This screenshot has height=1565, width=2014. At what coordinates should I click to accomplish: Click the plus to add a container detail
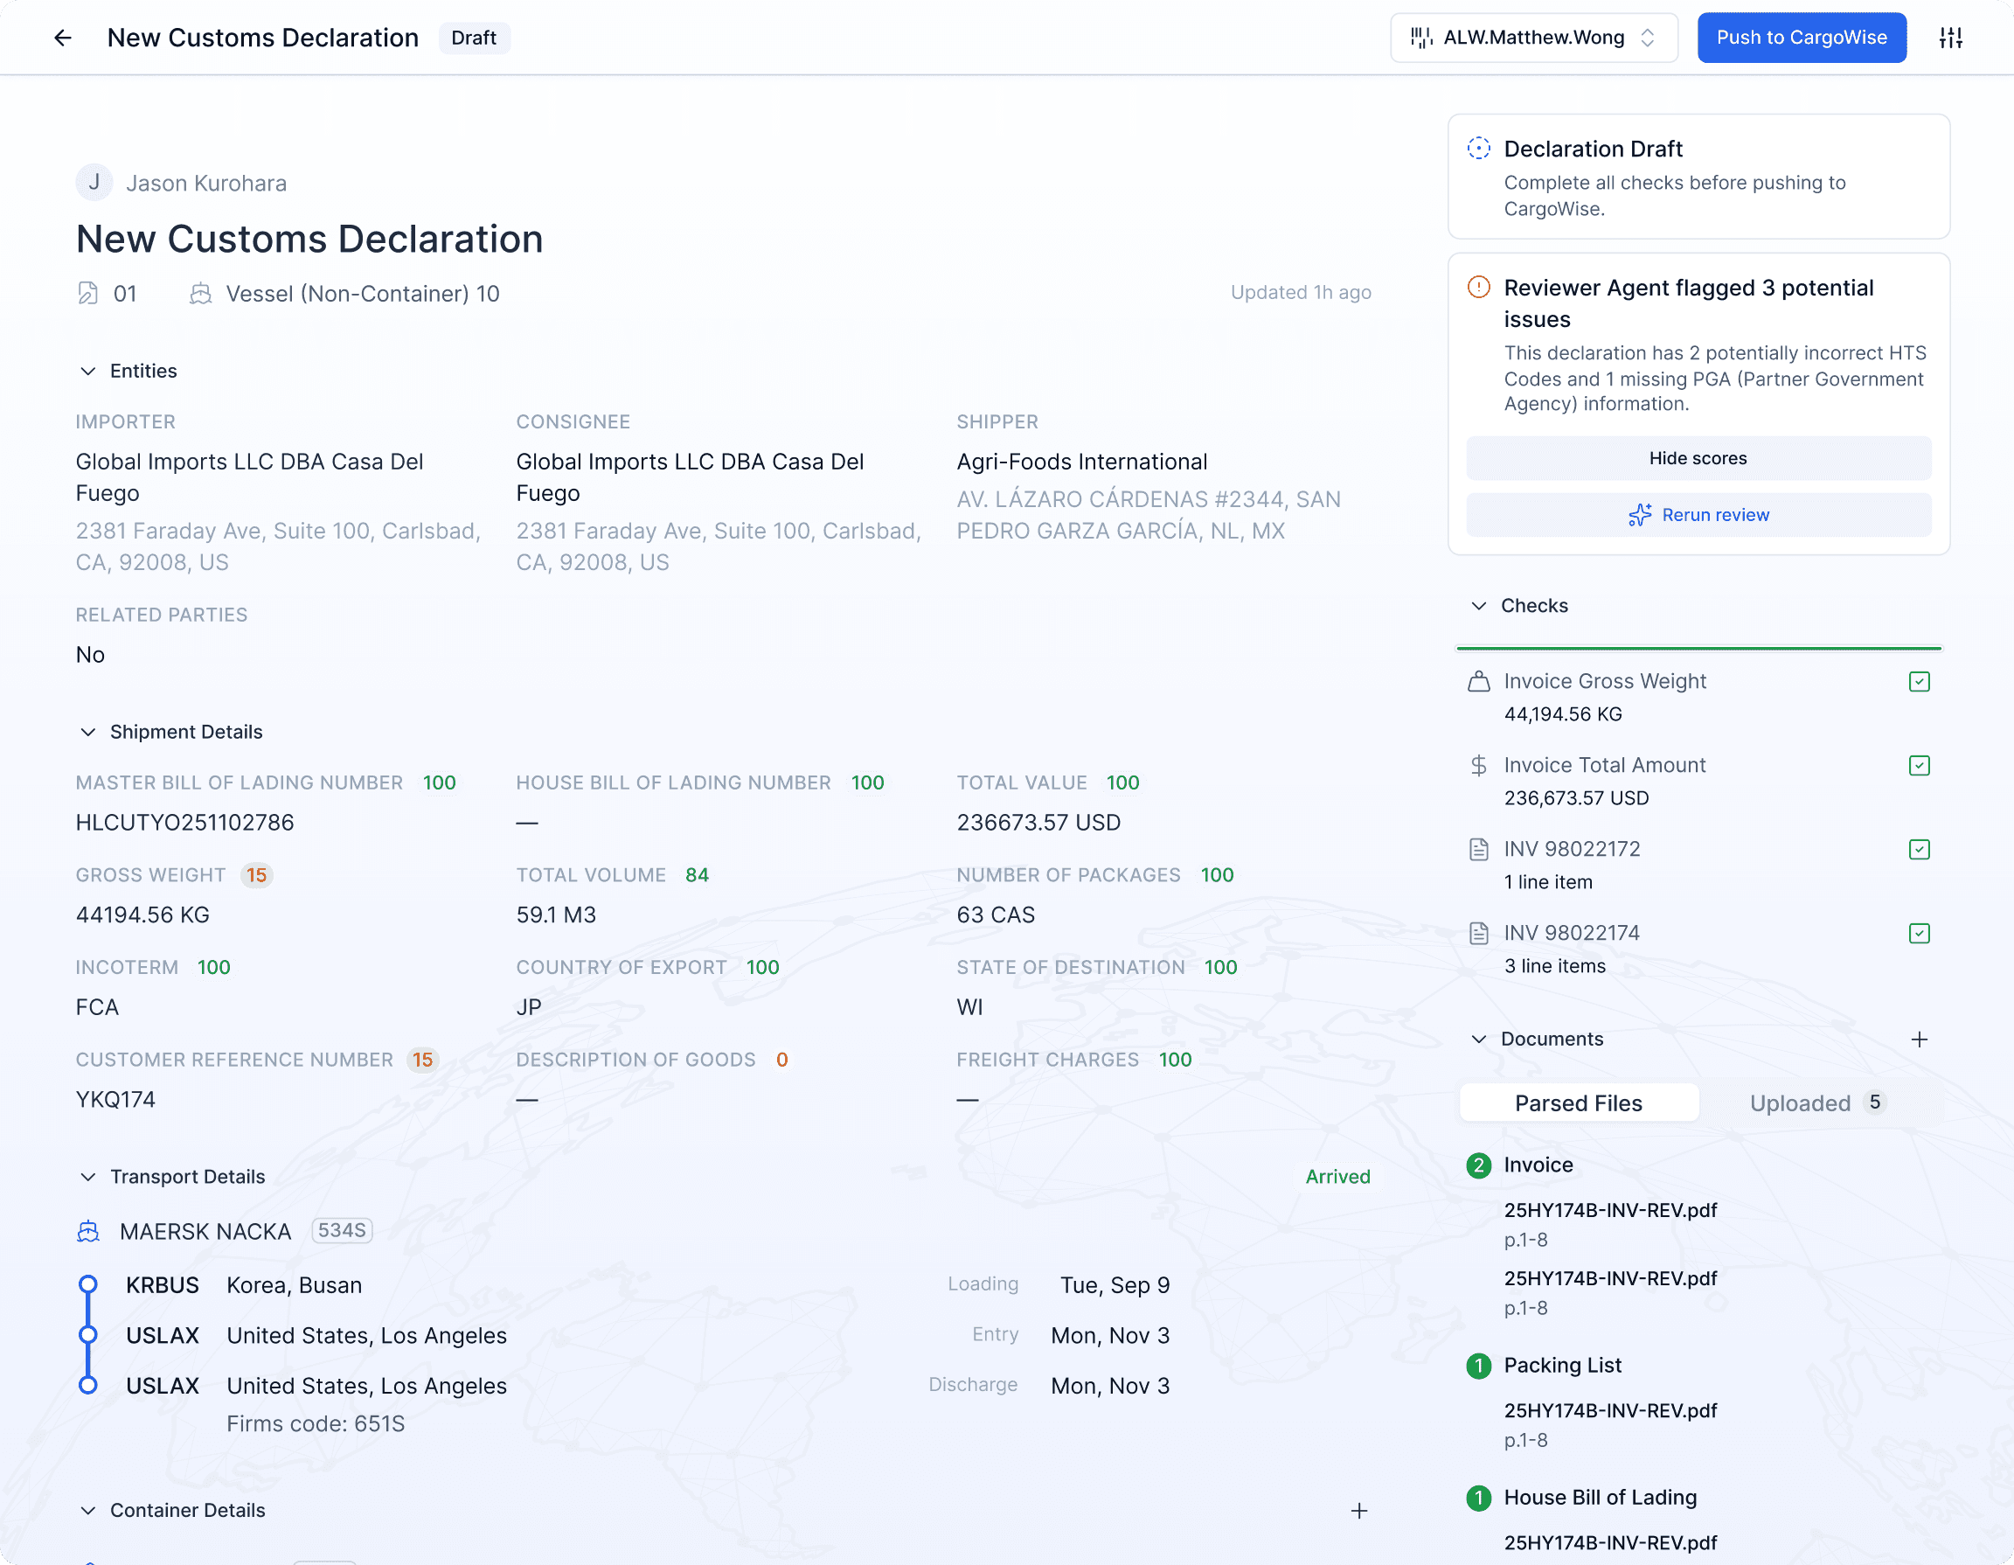pos(1359,1511)
